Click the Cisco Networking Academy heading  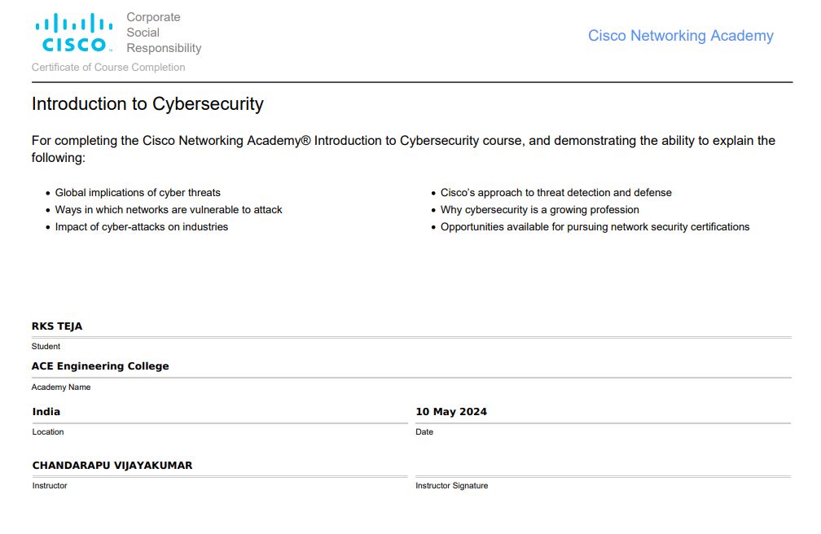680,36
